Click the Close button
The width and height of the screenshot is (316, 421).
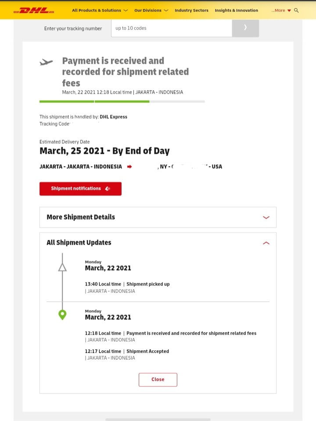(x=158, y=380)
